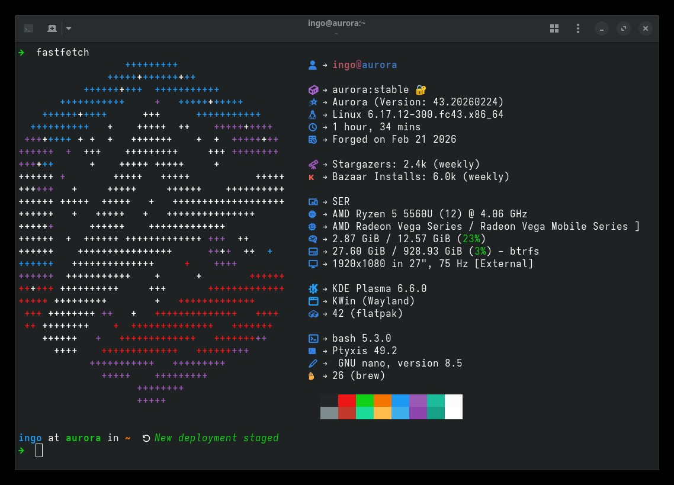Screen dimensions: 674x485
Task: Click the terminal cursor at the prompt
Action: click(x=39, y=451)
